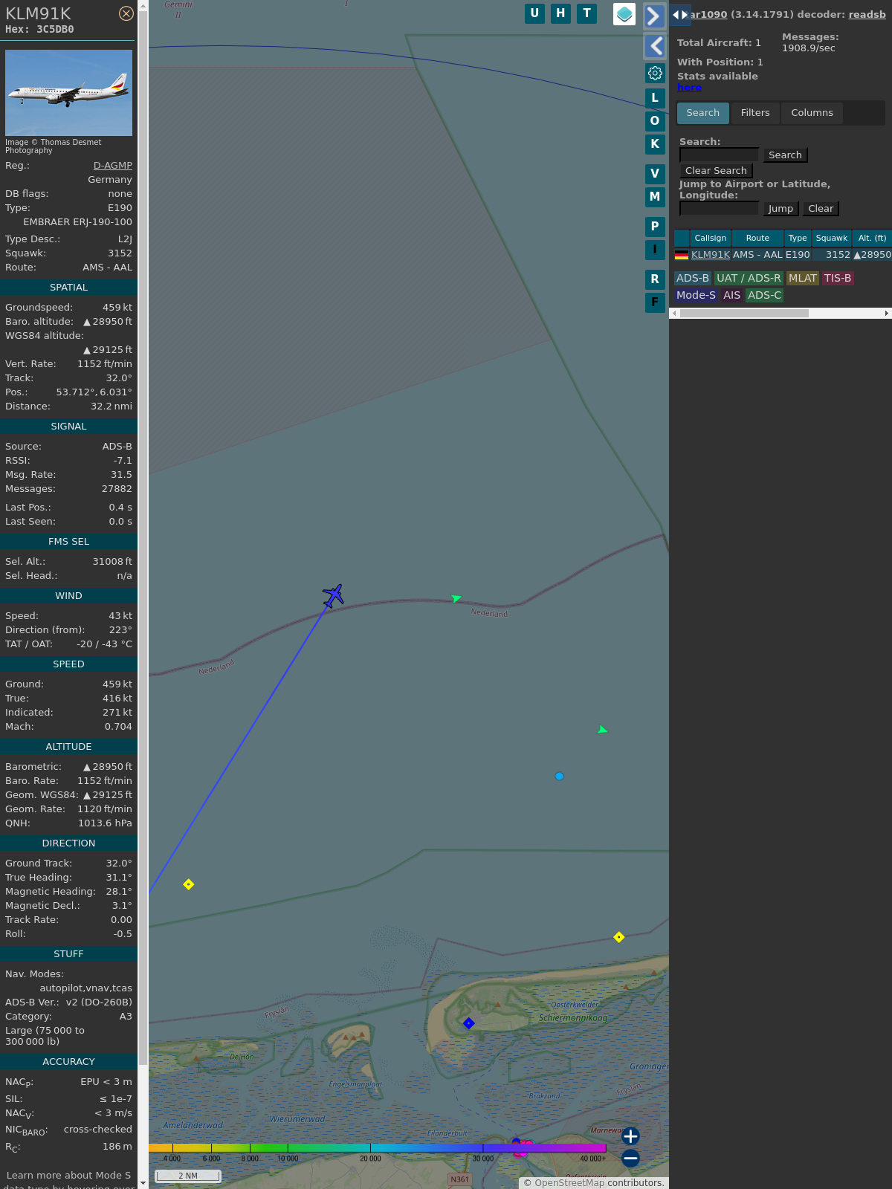Toggle the M map option button

click(655, 197)
